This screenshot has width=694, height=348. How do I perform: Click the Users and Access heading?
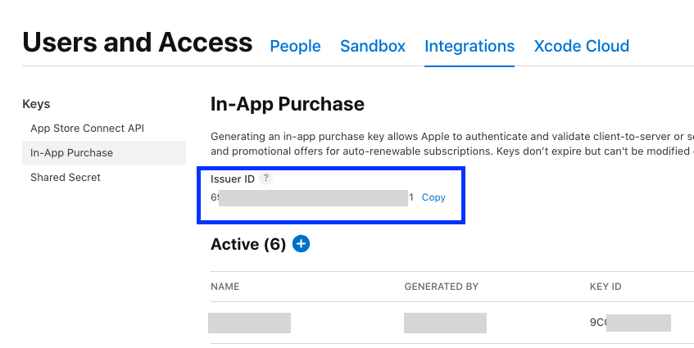[138, 43]
